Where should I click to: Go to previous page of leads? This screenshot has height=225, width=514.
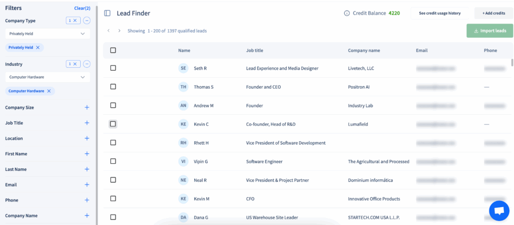(108, 31)
